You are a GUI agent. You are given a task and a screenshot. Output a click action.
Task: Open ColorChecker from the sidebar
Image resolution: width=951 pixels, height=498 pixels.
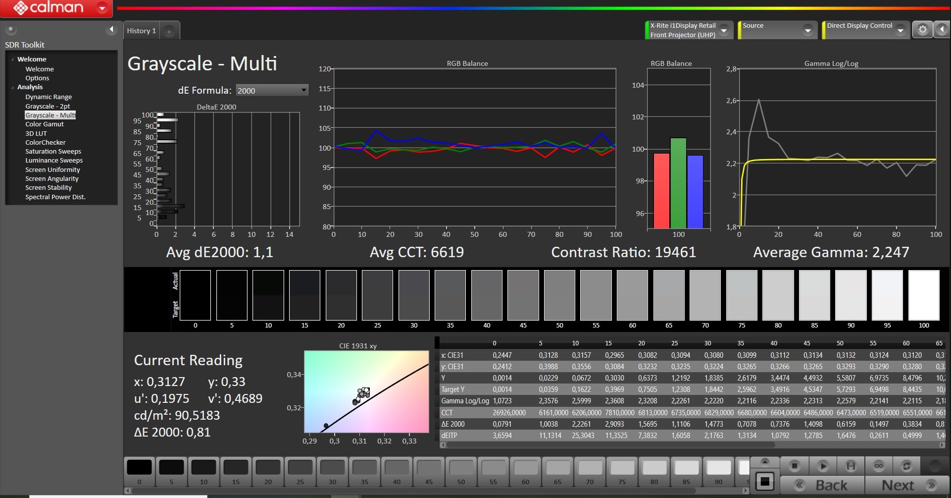pos(46,143)
